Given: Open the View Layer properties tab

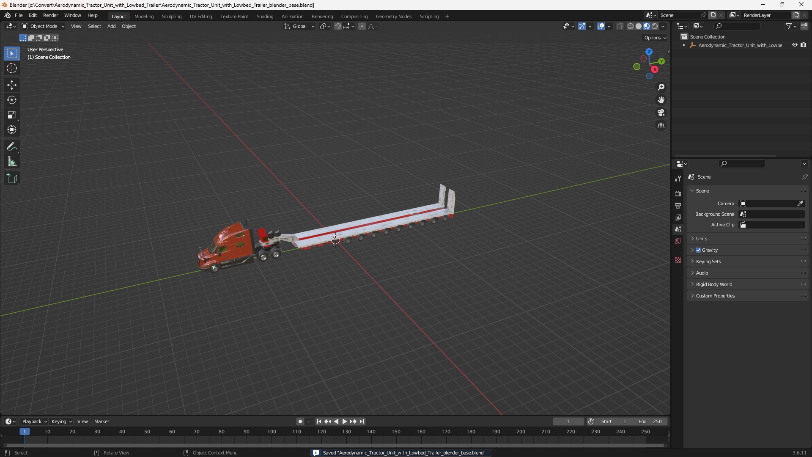Looking at the screenshot, I should [x=678, y=217].
